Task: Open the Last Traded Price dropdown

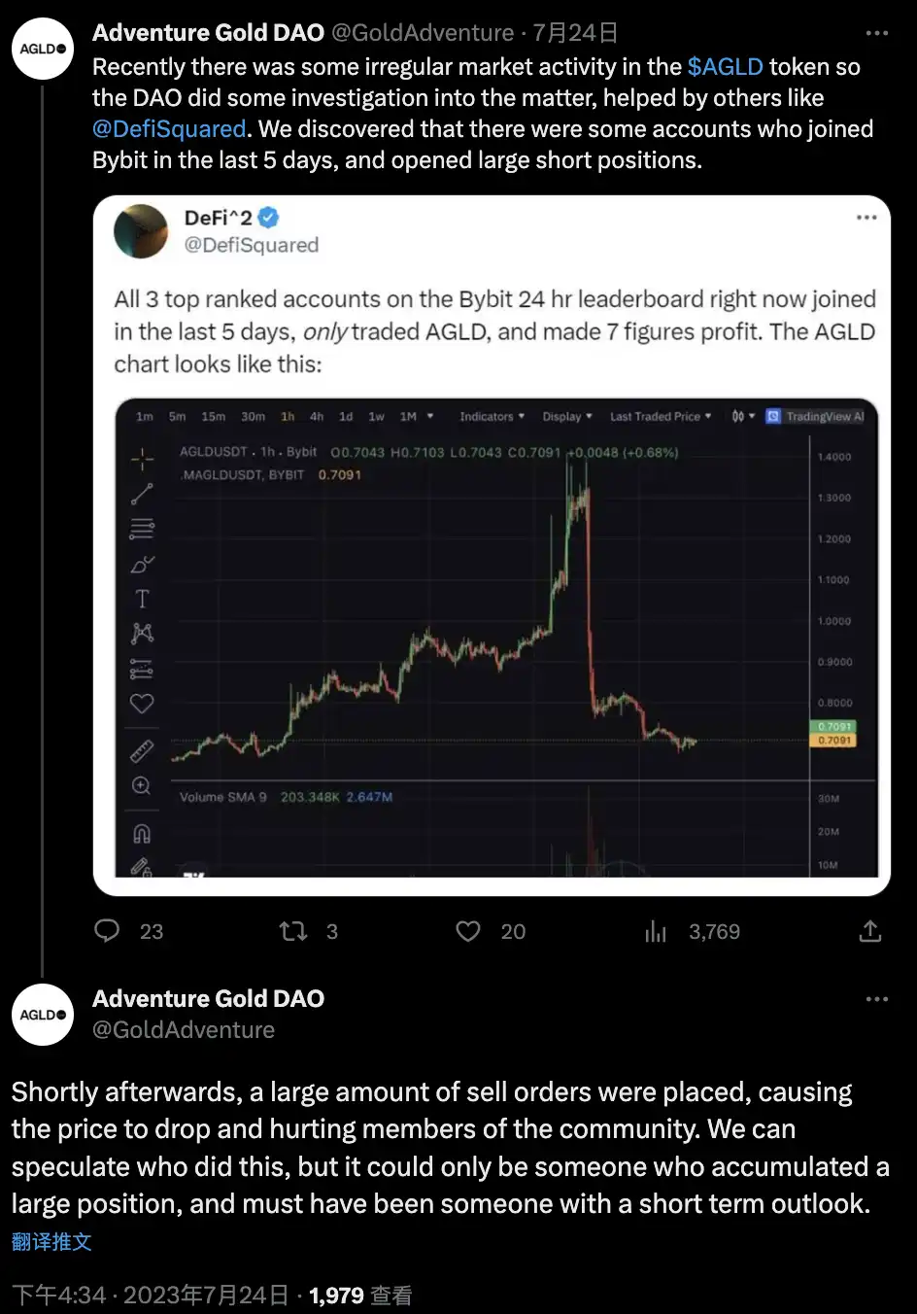Action: point(660,417)
